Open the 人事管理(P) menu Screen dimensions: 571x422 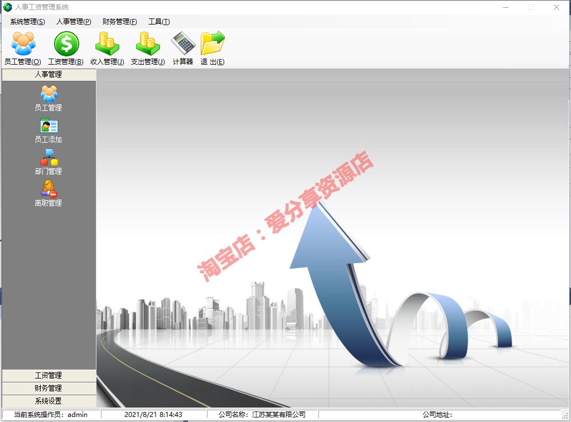point(74,22)
